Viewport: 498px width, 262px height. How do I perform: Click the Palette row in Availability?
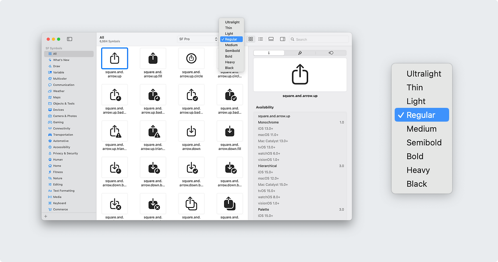pos(300,209)
